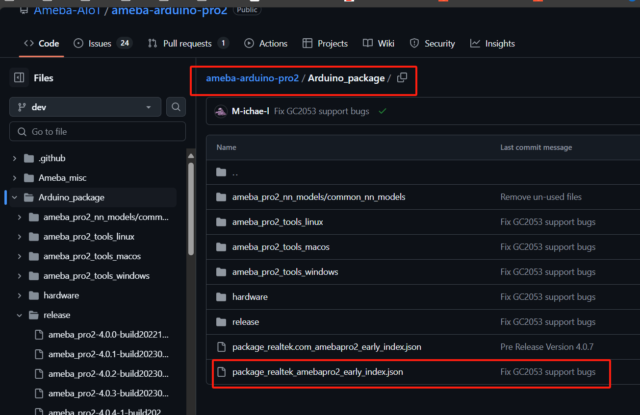Open the dev branch dropdown
The height and width of the screenshot is (415, 640).
point(85,107)
